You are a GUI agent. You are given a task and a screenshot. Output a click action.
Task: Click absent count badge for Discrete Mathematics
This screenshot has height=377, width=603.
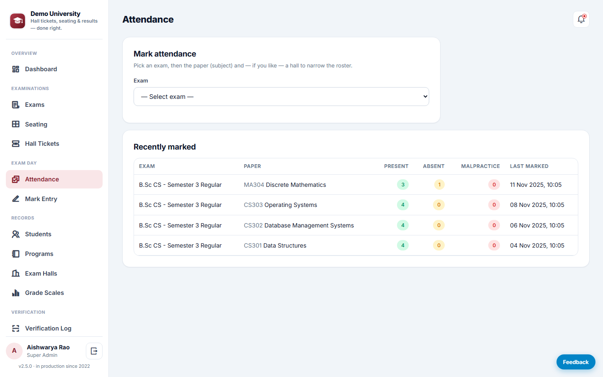(439, 185)
